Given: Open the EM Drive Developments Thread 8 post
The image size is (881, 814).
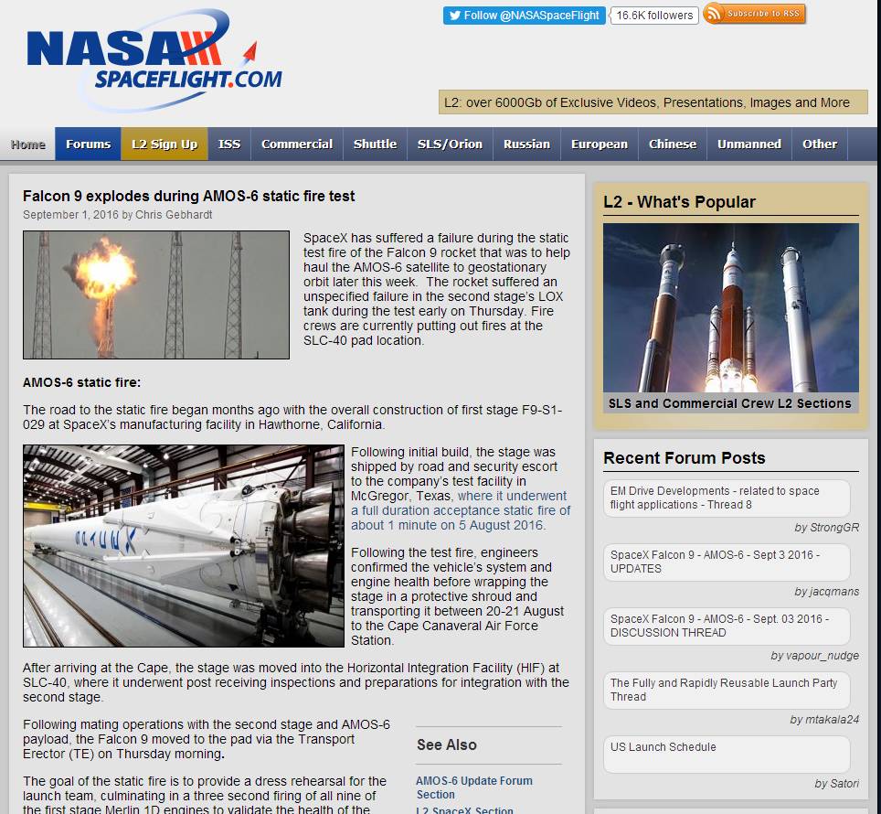Looking at the screenshot, I should pos(727,498).
